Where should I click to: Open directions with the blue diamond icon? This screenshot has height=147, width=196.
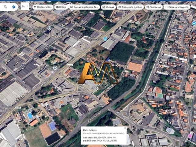coord(14,7)
